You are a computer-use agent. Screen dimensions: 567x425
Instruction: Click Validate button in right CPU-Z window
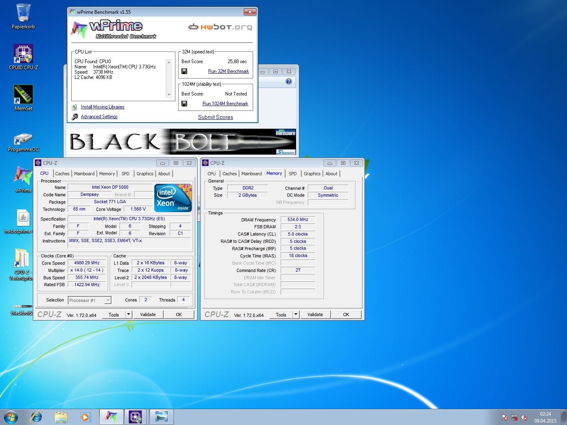tap(315, 314)
